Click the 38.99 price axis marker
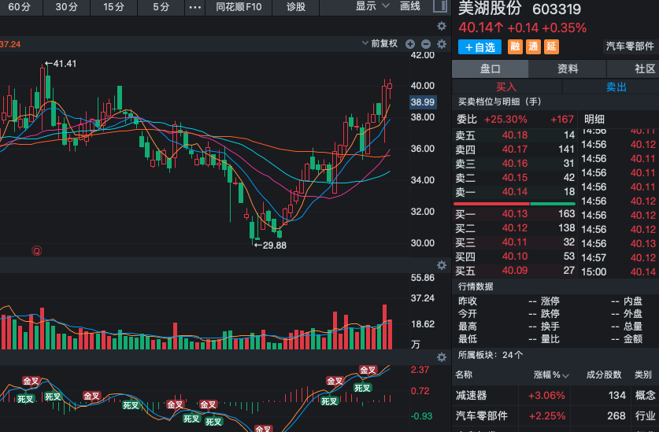 coord(423,102)
